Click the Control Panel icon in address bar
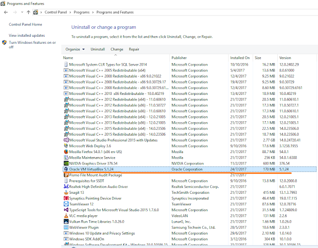Image resolution: width=318 pixels, height=248 pixels. [x=35, y=12]
